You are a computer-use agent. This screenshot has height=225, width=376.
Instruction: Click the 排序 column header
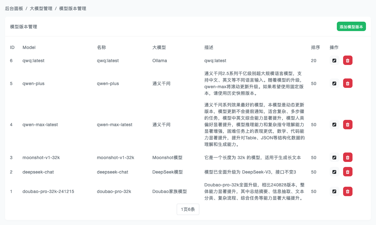[316, 47]
